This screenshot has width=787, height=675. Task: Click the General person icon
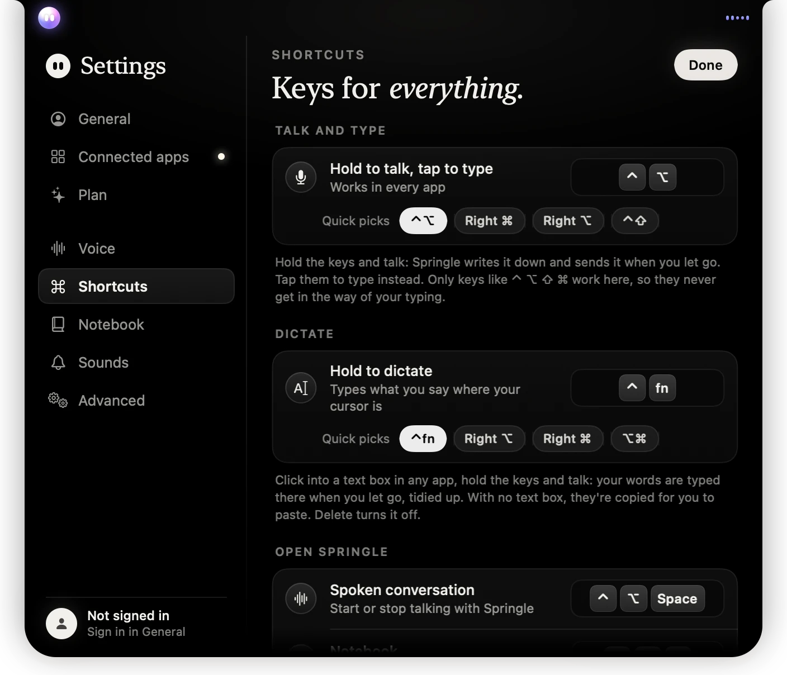(x=58, y=119)
